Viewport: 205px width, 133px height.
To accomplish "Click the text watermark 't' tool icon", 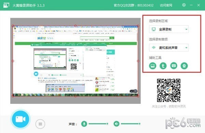I will [x=163, y=66].
